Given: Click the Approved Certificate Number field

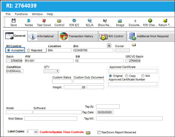Looking at the screenshot, I should point(133,84).
